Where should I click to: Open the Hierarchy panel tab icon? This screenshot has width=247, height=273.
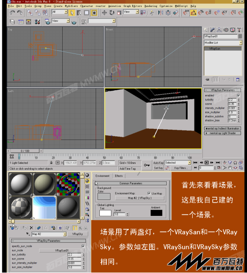[x=219, y=30]
